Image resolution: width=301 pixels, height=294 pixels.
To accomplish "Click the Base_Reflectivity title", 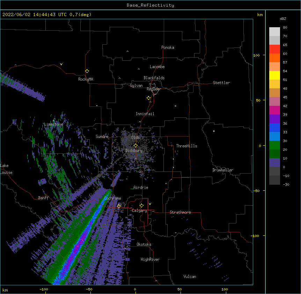I will 150,5.
